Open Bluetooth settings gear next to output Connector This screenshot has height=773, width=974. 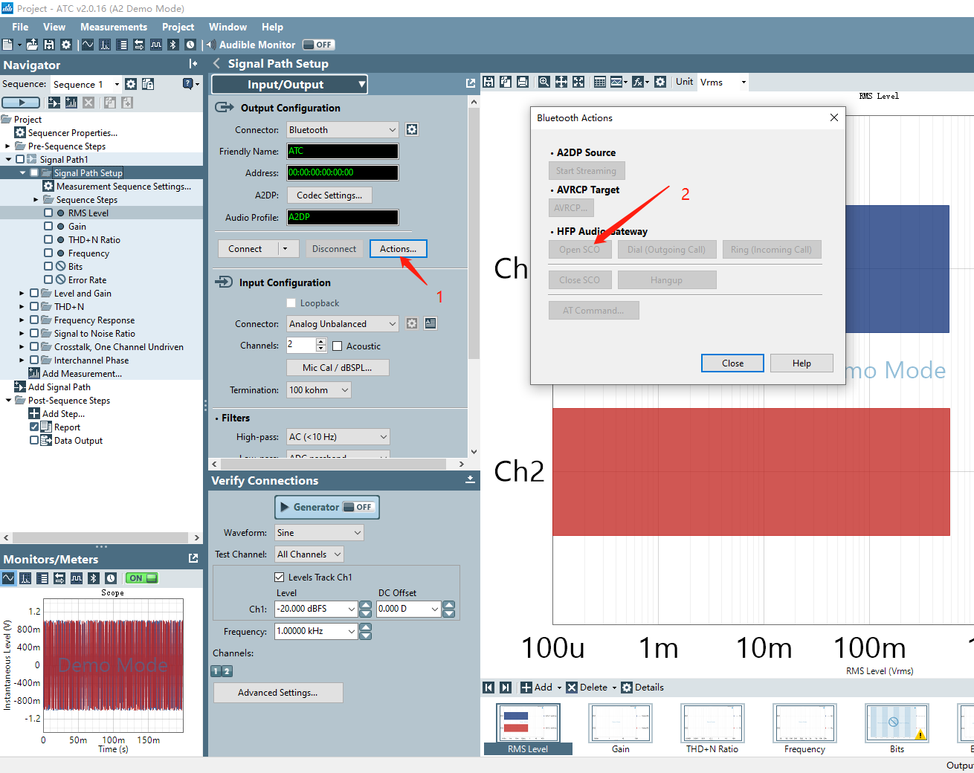click(412, 129)
